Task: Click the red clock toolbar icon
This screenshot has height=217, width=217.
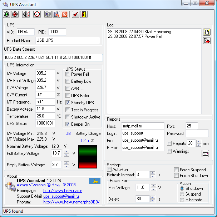Action: (x=37, y=14)
